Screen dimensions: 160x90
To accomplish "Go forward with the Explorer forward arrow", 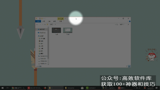I will click(x=40, y=24).
